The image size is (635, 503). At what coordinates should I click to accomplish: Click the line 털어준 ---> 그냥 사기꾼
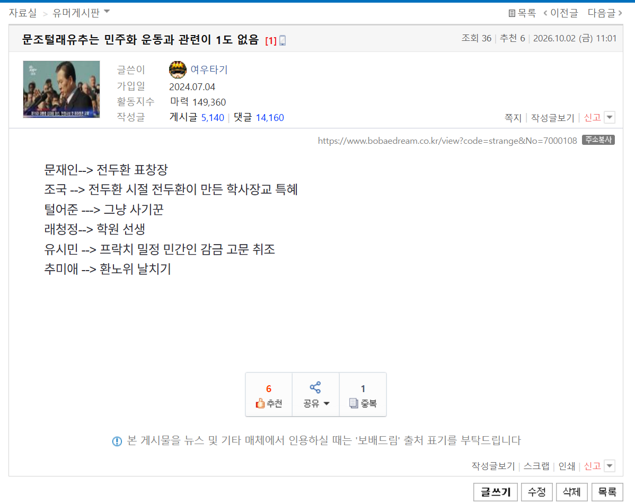point(104,209)
